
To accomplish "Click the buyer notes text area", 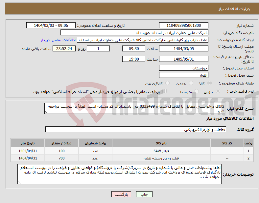I will 119,174.
